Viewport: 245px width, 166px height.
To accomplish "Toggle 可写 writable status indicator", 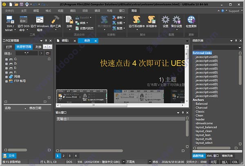I will pos(214,162).
